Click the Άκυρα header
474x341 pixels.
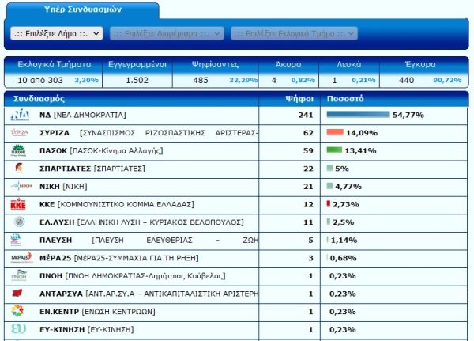coord(288,65)
